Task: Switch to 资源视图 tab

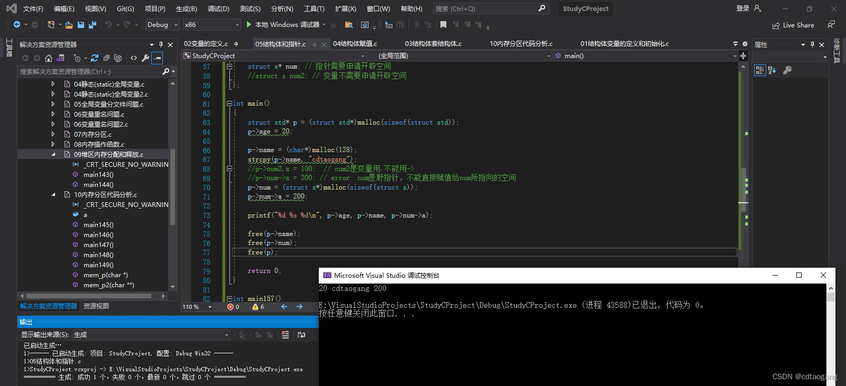Action: point(96,306)
